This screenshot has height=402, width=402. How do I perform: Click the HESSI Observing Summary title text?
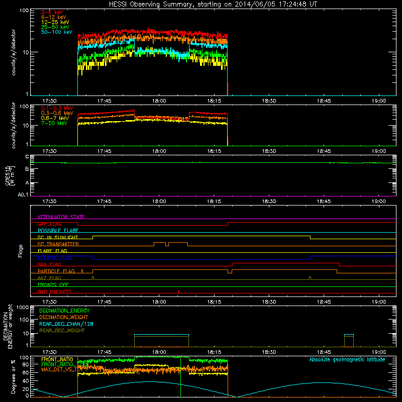tap(213, 4)
